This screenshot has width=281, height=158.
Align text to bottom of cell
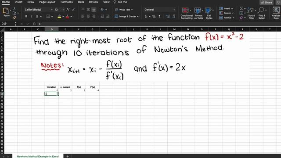pos(94,10)
